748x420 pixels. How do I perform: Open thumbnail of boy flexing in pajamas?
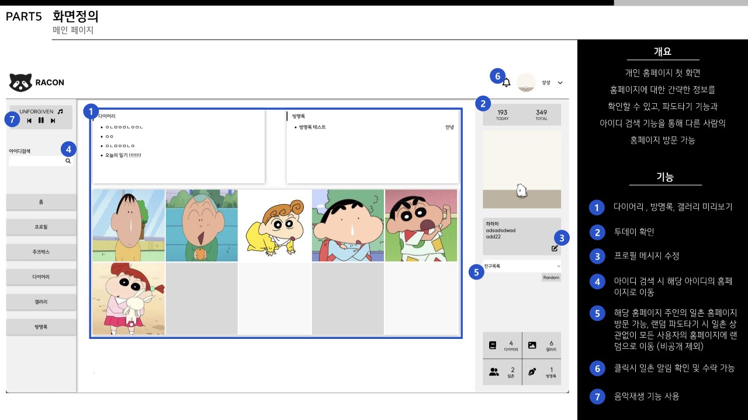[x=421, y=225]
